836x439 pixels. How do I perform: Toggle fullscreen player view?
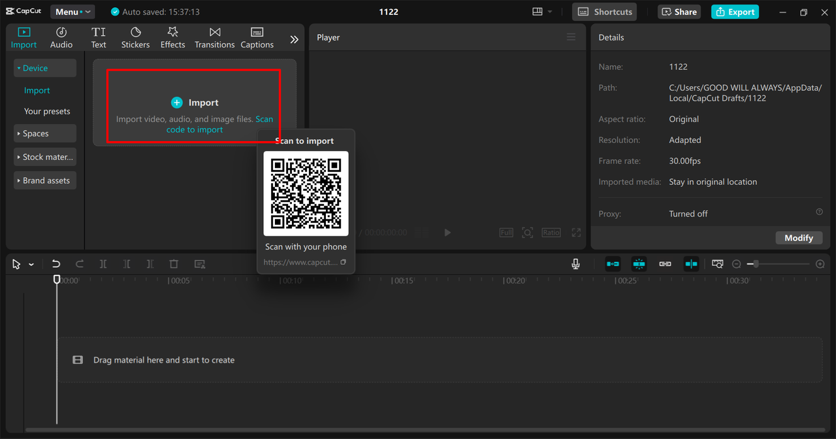pyautogui.click(x=576, y=233)
